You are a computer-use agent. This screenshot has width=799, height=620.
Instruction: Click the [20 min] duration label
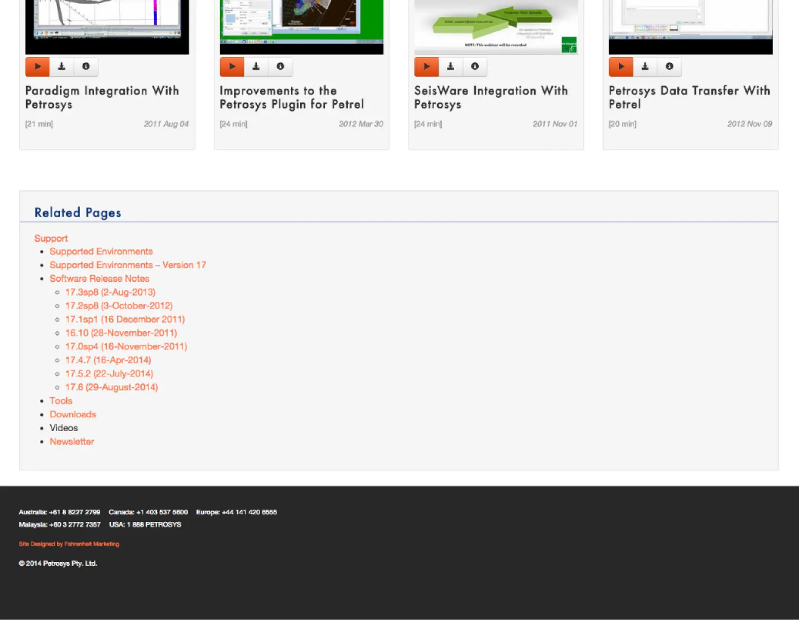[x=622, y=124]
